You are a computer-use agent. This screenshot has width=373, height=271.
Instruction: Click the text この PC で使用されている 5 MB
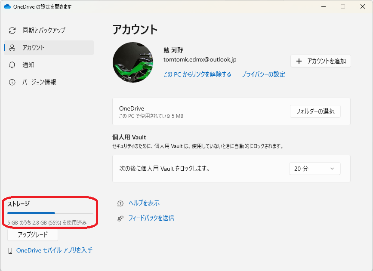point(151,116)
